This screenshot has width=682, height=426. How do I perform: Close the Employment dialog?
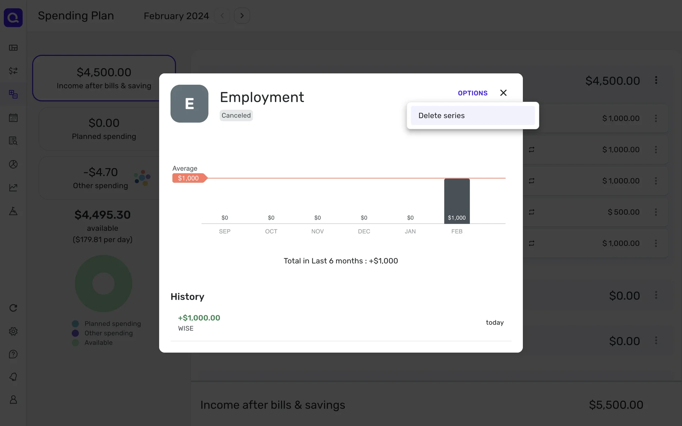tap(503, 93)
